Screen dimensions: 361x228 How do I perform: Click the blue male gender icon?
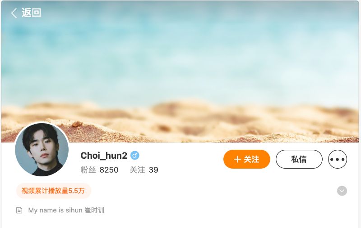[x=134, y=156]
